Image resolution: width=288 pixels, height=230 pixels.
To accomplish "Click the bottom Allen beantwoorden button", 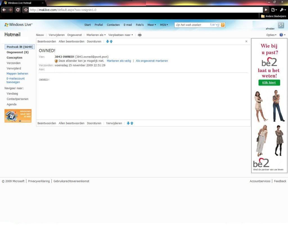I will [71, 123].
